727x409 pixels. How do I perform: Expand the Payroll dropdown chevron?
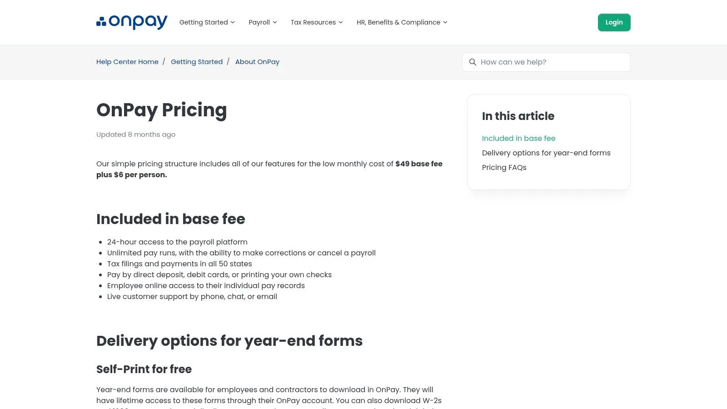[x=275, y=22]
